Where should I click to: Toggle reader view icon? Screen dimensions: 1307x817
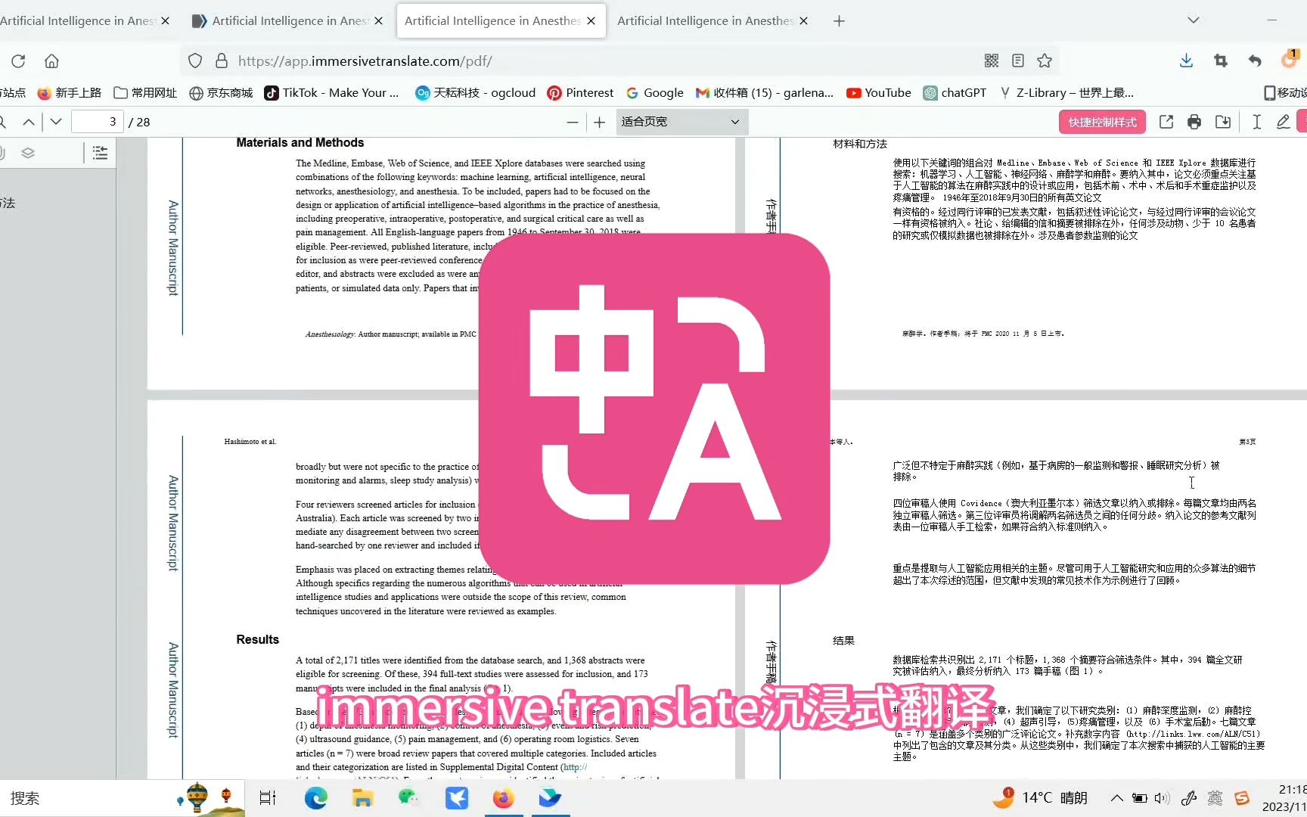point(1018,61)
